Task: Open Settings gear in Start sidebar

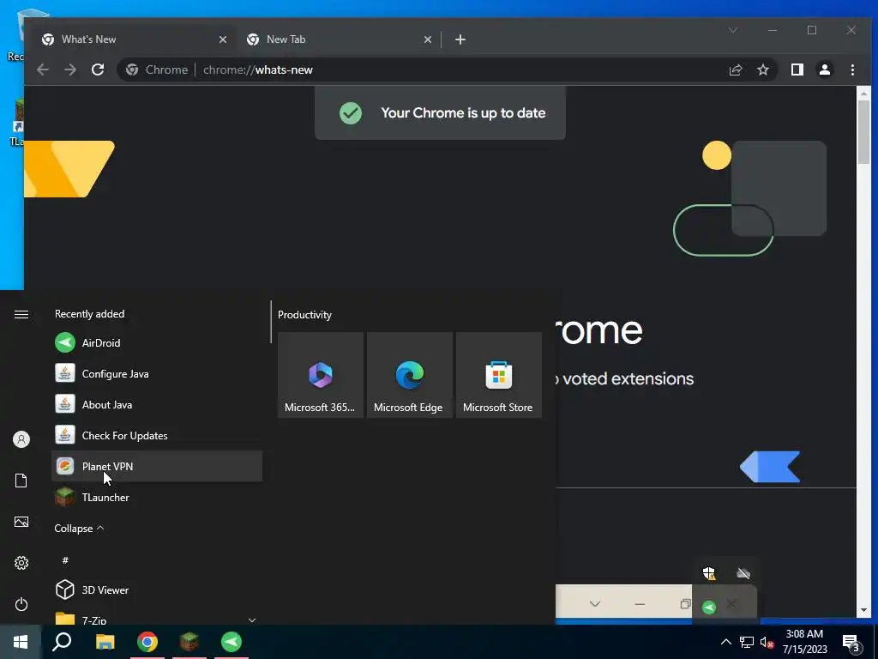Action: [21, 563]
